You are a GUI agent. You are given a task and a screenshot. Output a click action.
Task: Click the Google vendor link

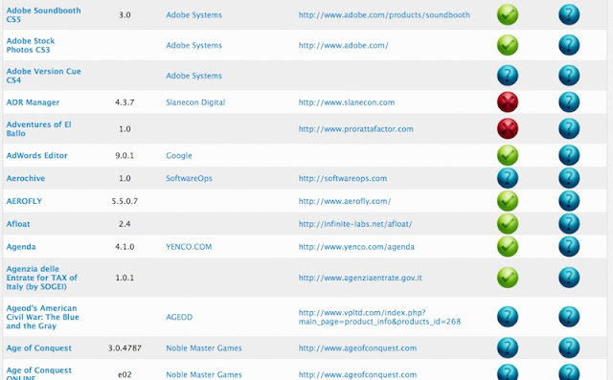pos(179,155)
